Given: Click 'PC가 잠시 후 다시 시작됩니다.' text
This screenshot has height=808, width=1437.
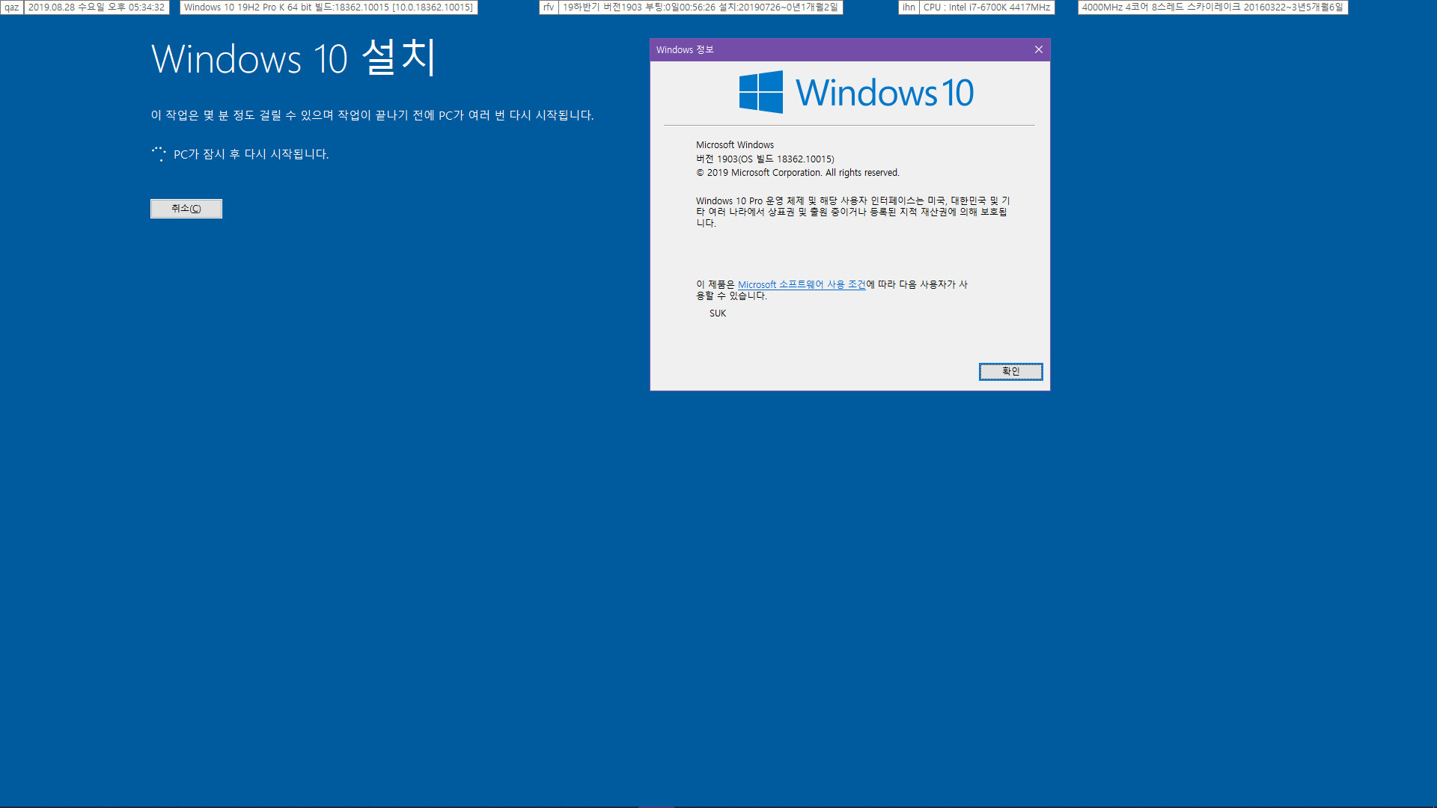Looking at the screenshot, I should 251,154.
